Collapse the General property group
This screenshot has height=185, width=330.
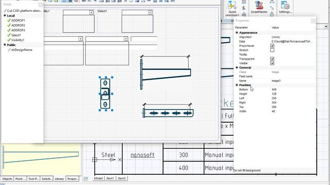point(237,67)
